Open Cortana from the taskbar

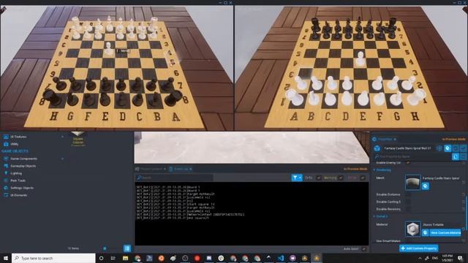[x=101, y=258]
